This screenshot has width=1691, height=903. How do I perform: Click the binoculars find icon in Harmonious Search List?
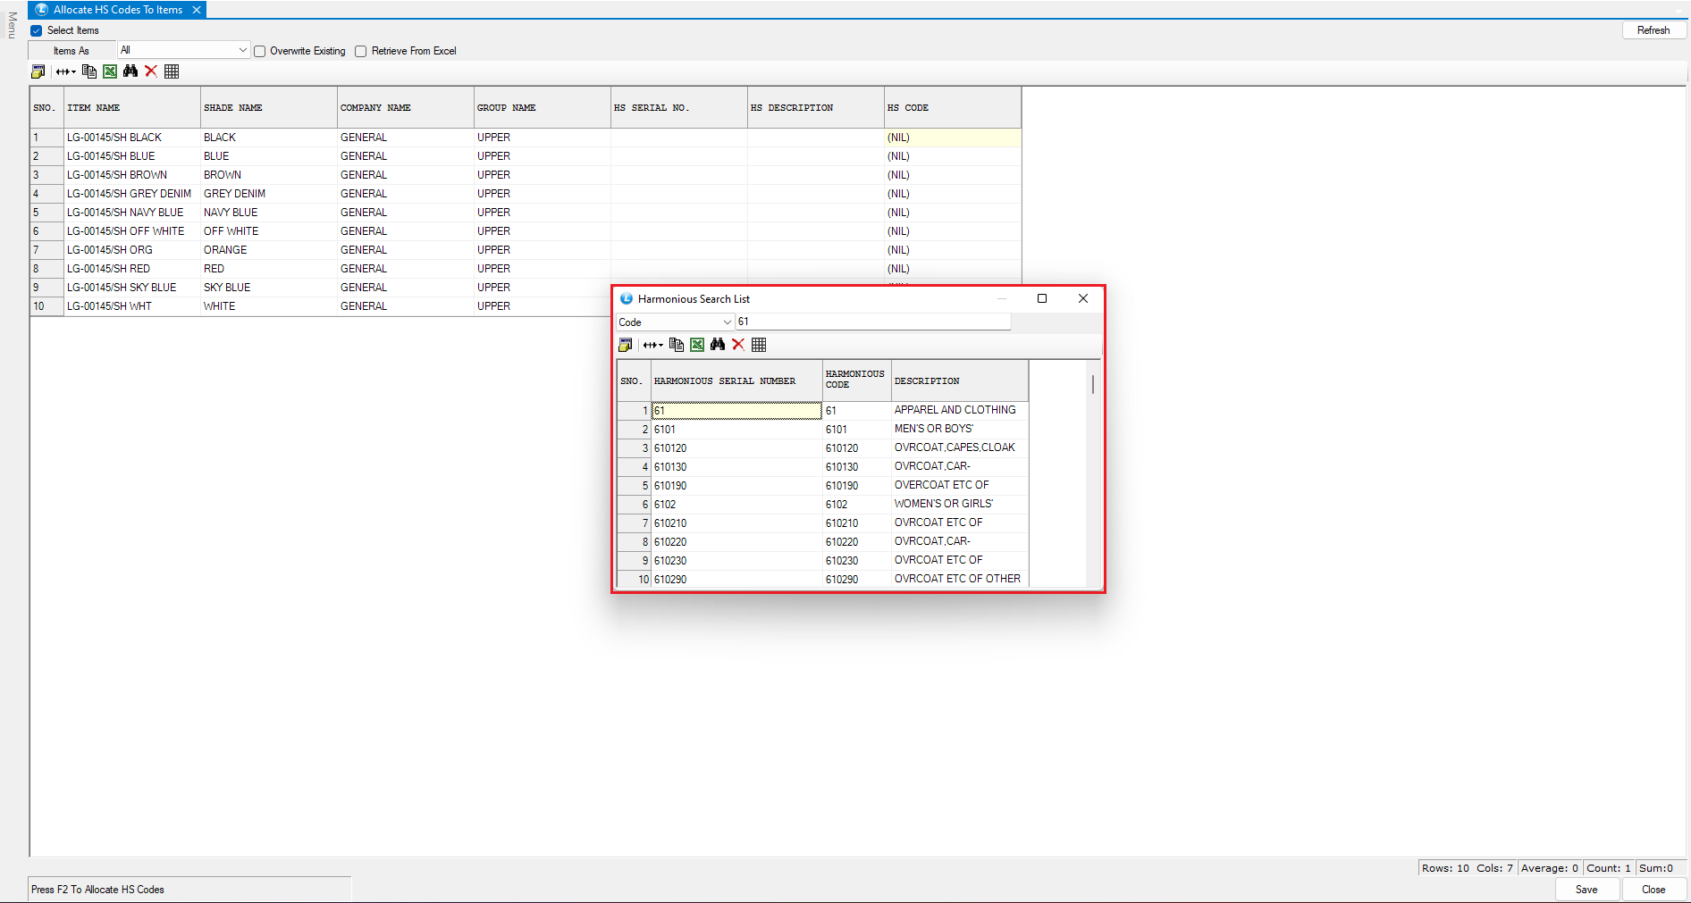point(718,345)
